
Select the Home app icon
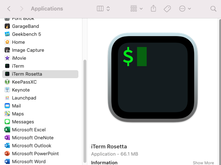7,42
